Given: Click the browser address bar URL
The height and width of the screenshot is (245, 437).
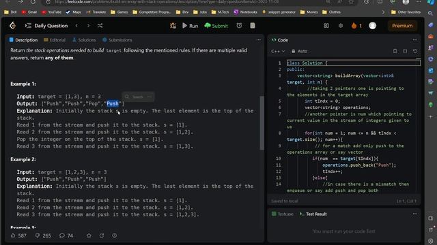Looking at the screenshot, I should pyautogui.click(x=167, y=2).
